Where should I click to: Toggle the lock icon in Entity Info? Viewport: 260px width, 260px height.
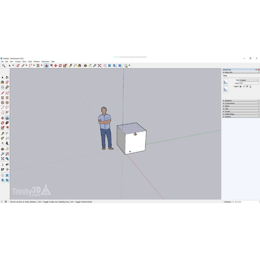point(244,87)
